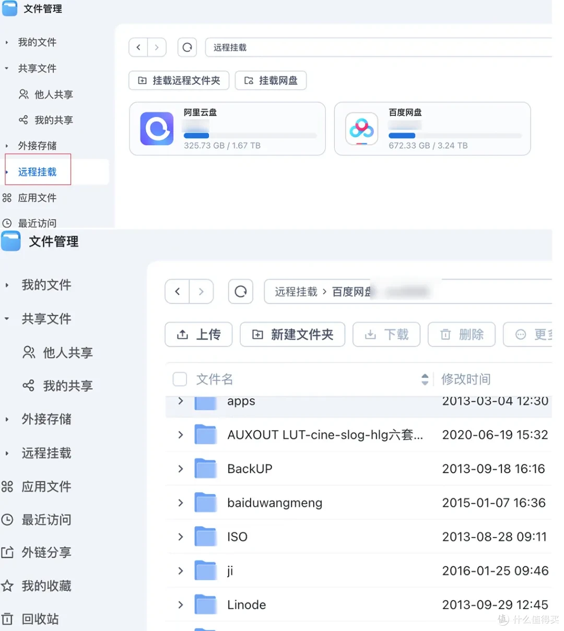Click the AUXOUT LUT folder icon

pos(206,434)
